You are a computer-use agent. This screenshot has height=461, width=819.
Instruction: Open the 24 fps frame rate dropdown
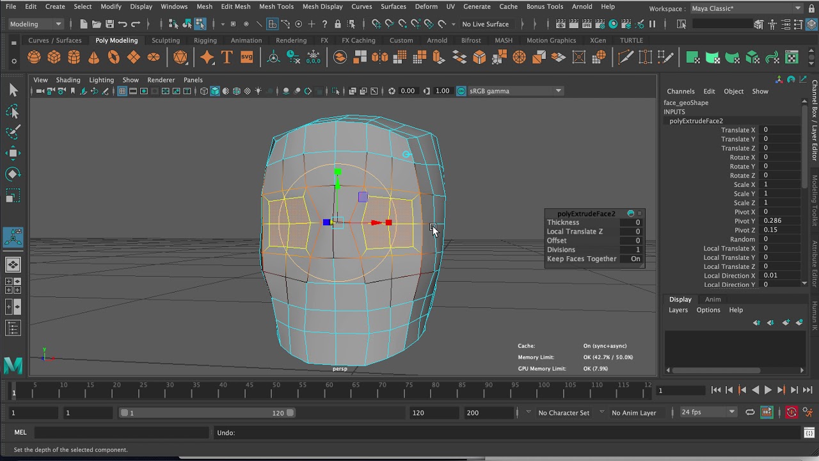708,412
